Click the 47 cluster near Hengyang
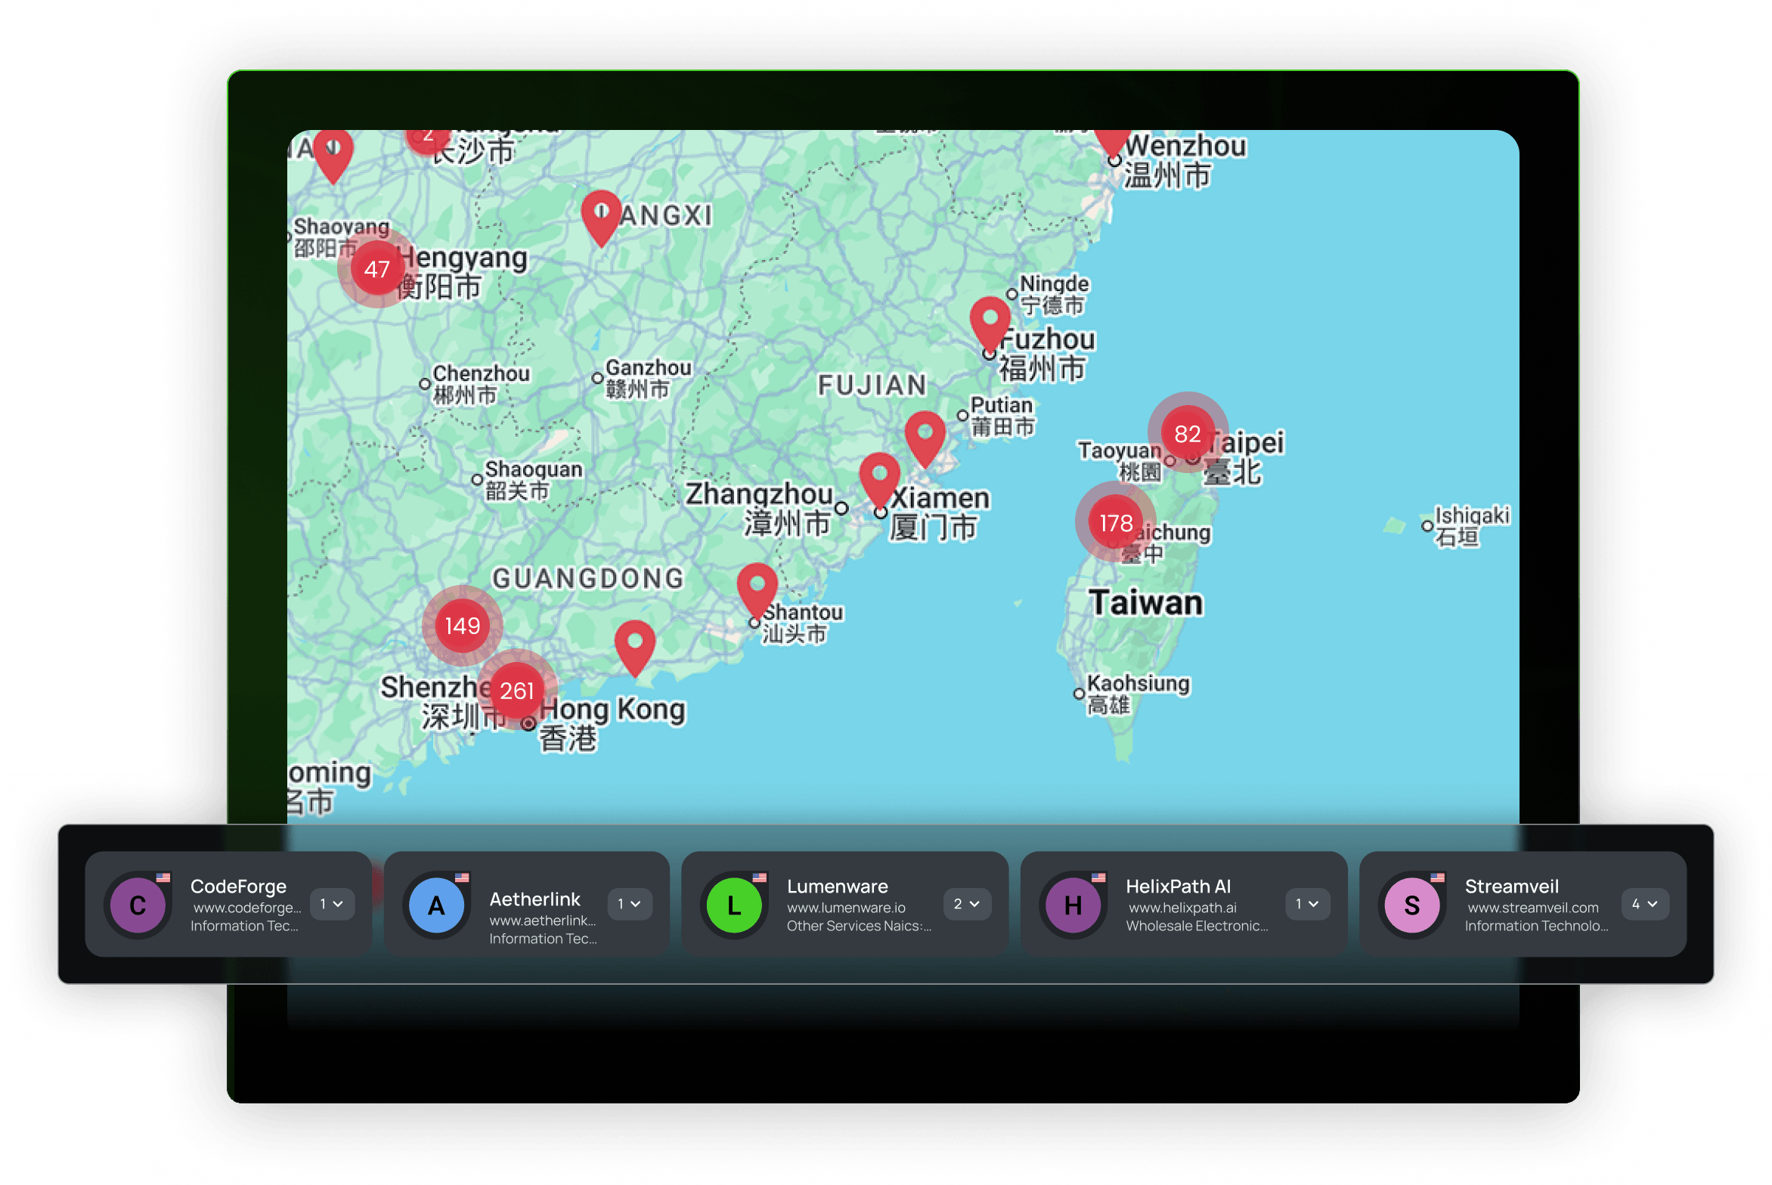The height and width of the screenshot is (1185, 1772). 377,269
